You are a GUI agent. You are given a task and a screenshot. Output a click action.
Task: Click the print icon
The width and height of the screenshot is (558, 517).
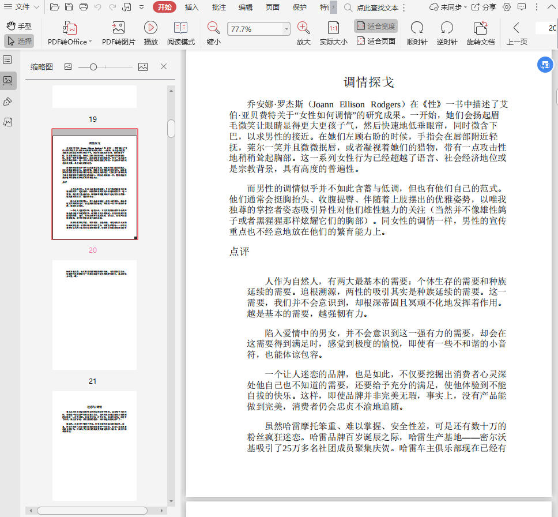pos(83,7)
